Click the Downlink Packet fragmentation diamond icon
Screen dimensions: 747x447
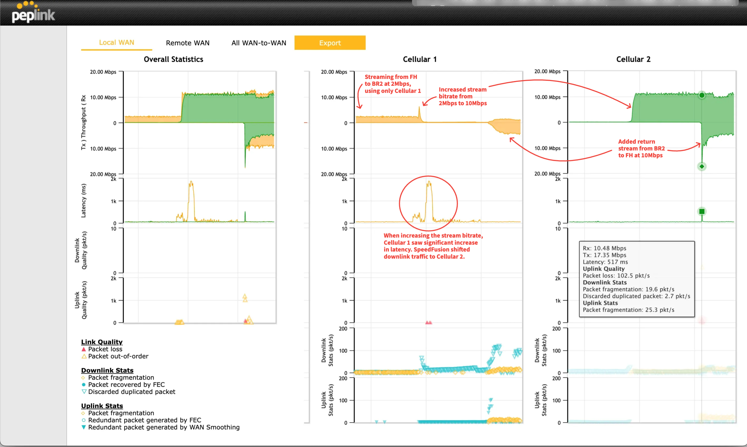pos(83,378)
